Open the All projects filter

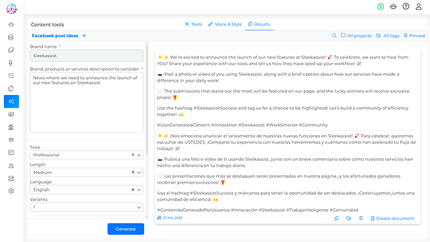tap(356, 35)
